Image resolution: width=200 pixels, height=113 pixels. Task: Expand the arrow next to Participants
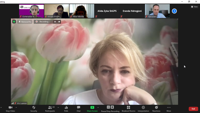coord(58,108)
